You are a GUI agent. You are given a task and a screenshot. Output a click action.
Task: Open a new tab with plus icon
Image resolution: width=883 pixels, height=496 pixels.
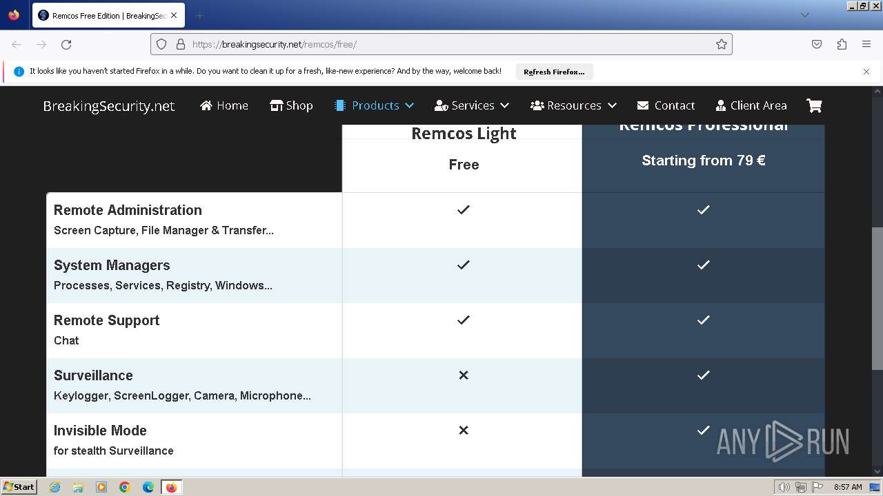coord(199,15)
